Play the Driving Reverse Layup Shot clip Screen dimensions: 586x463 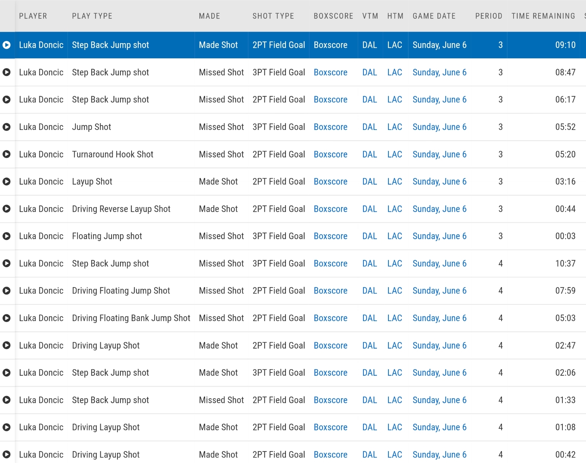7,209
